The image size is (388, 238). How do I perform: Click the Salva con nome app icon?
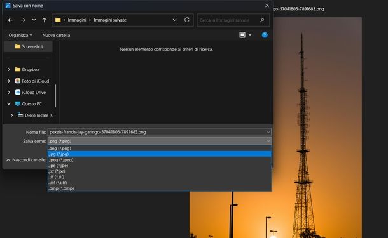8,6
